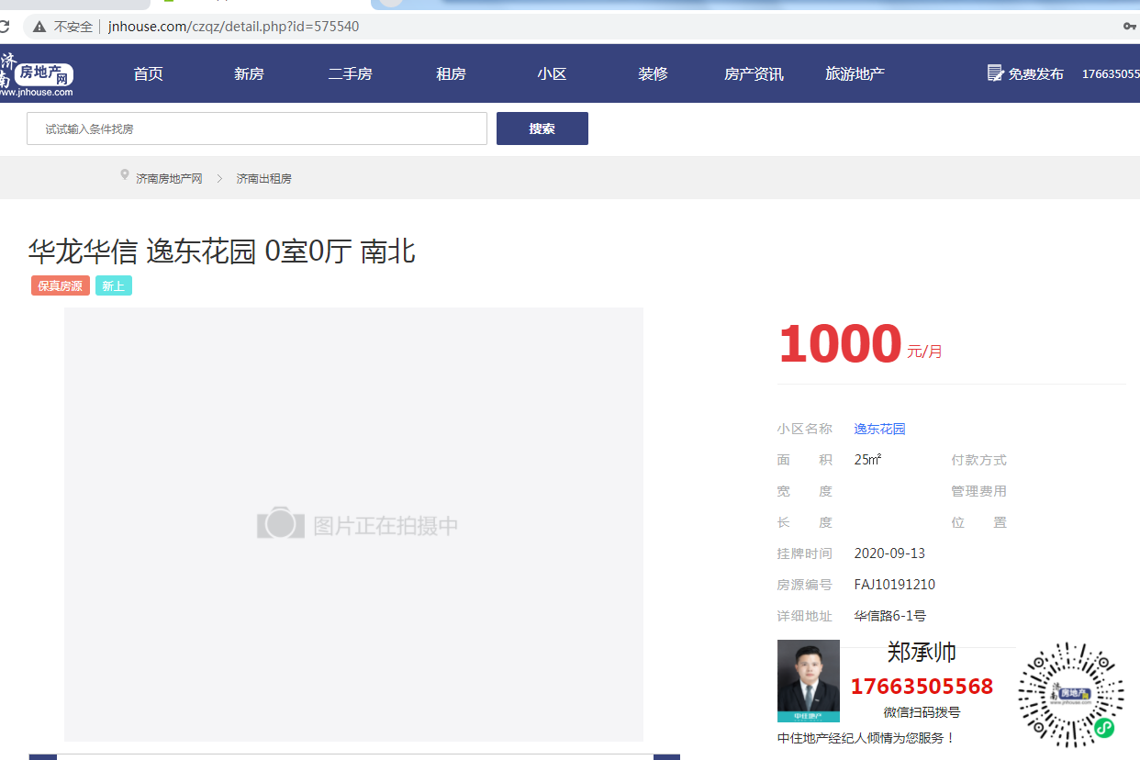Click the 逸东花园 community link
The width and height of the screenshot is (1140, 760).
pos(879,429)
